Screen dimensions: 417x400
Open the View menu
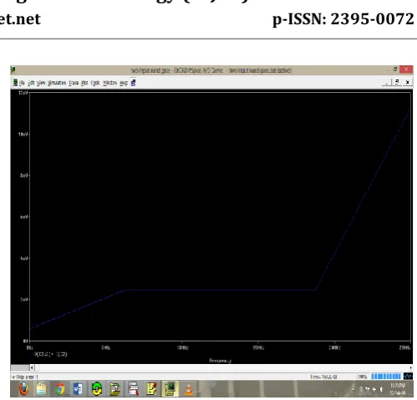pyautogui.click(x=41, y=83)
